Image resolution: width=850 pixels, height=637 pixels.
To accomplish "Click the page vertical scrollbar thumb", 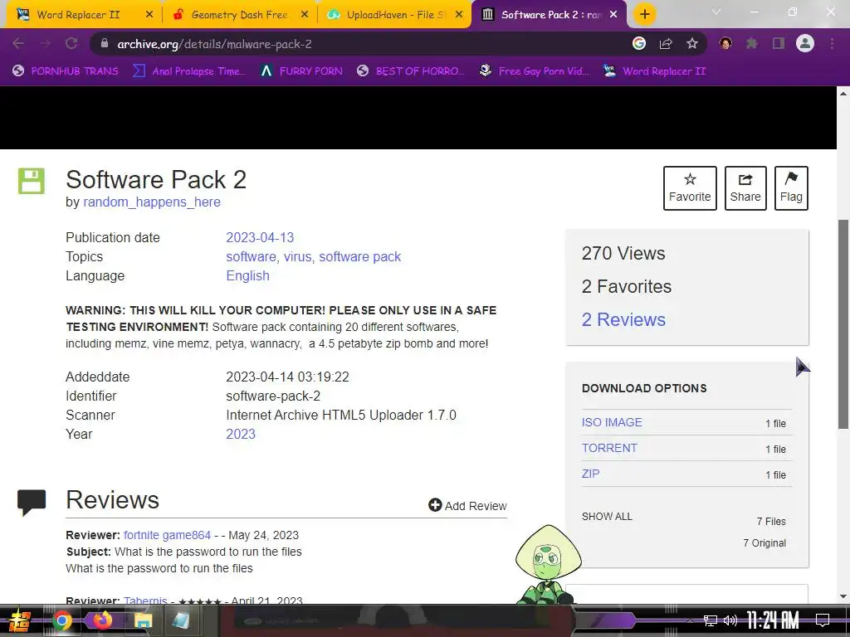I will pyautogui.click(x=843, y=323).
